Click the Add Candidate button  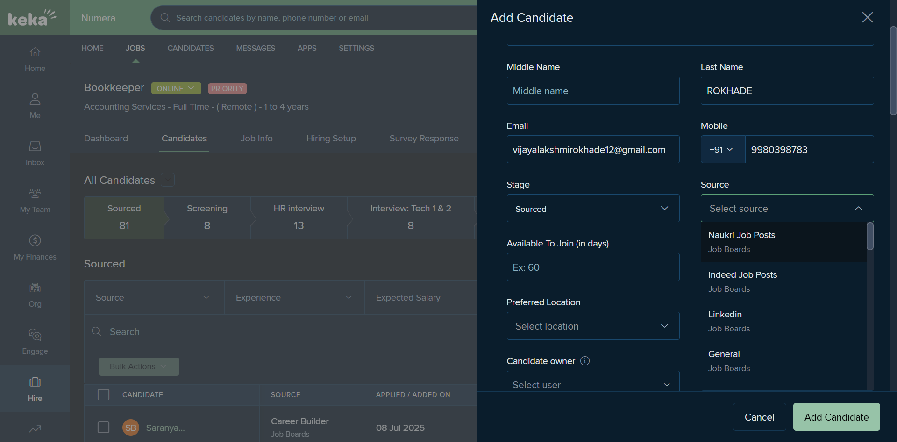tap(836, 417)
